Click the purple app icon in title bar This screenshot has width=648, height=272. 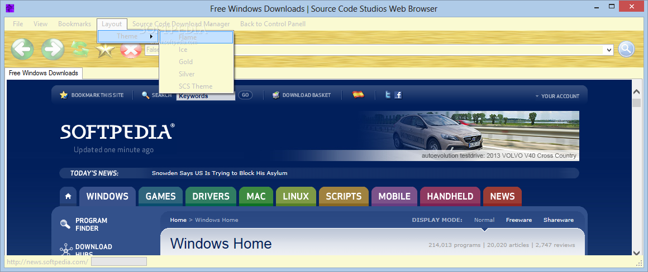10,8
